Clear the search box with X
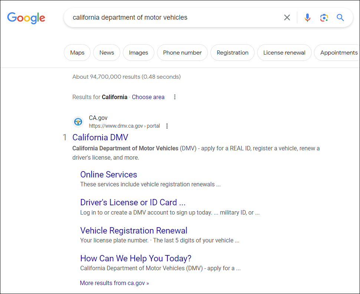The height and width of the screenshot is (294, 360). pos(287,17)
